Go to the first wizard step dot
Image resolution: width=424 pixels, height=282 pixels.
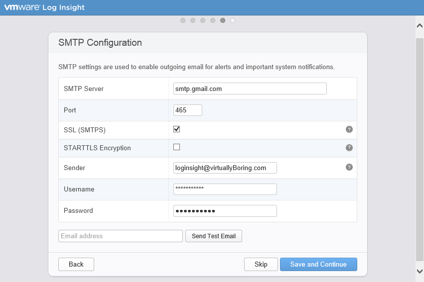click(183, 20)
